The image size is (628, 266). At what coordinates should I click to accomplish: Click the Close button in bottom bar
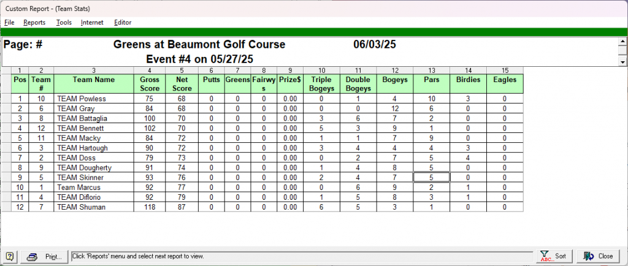click(599, 256)
